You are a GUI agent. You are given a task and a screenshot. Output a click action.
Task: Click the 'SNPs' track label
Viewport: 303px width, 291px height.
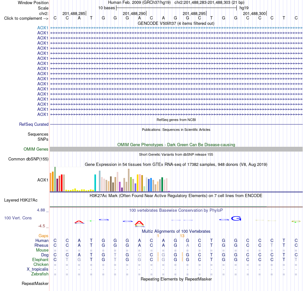[x=43, y=139]
